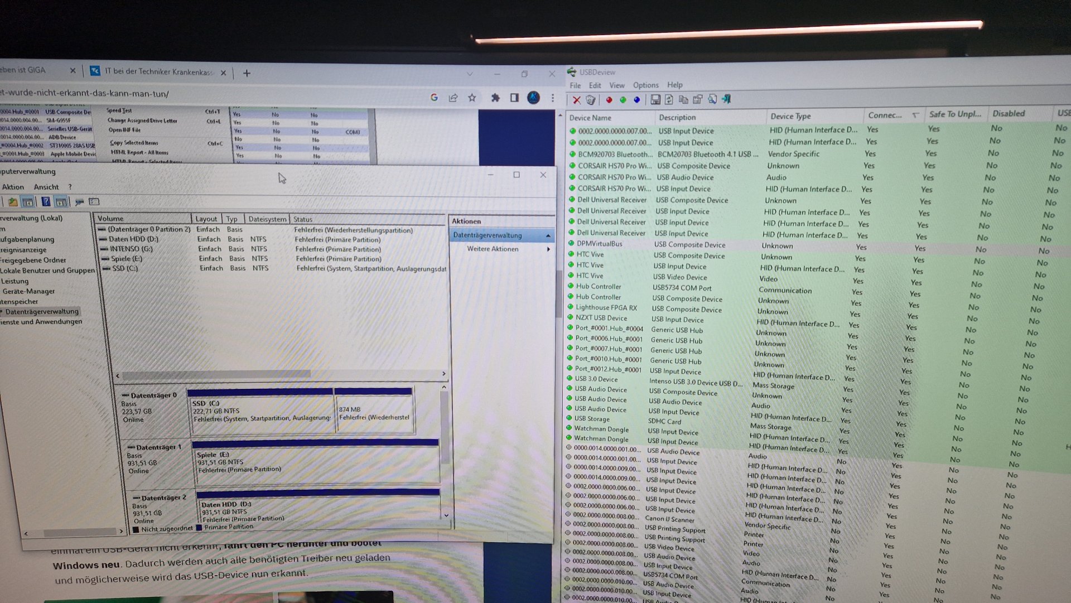Click the blue help icon in Computerverwaltung toolbar
1071x603 pixels.
pos(46,201)
